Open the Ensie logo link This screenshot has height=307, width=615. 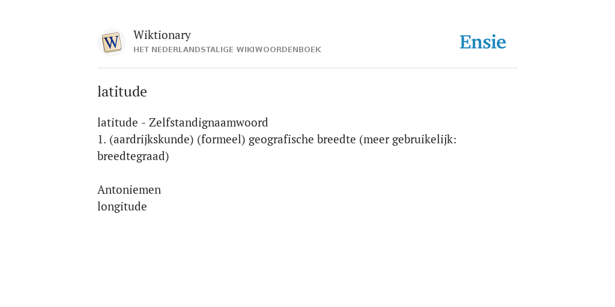tap(483, 42)
